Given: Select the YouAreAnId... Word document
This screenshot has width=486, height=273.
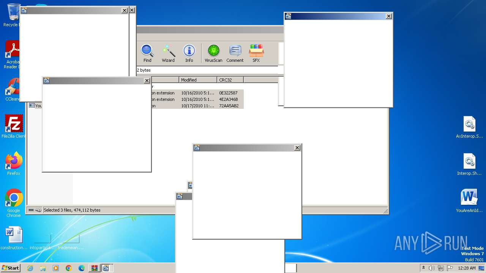Looking at the screenshot, I should 469,201.
